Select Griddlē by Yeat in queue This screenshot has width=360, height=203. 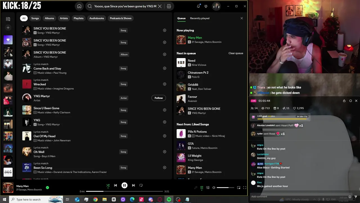[210, 87]
